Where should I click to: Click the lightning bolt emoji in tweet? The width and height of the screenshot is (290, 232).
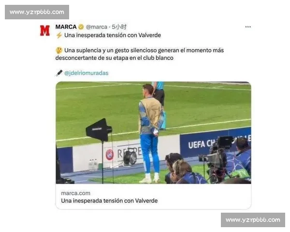tap(59, 35)
